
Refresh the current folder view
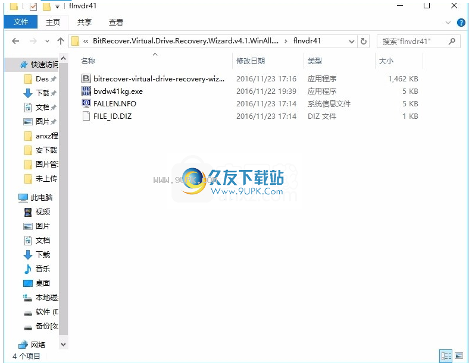coord(364,41)
